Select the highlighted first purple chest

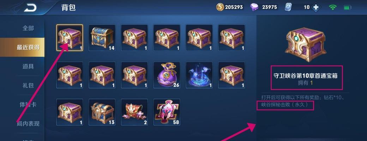click(70, 38)
